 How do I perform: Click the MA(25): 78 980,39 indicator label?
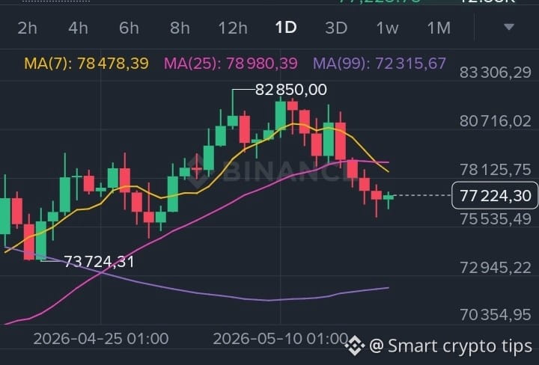(231, 64)
